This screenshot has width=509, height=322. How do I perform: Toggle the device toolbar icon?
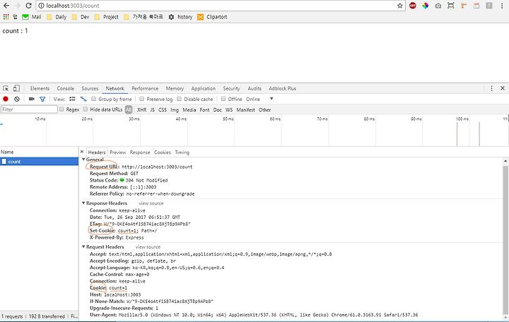[x=16, y=88]
